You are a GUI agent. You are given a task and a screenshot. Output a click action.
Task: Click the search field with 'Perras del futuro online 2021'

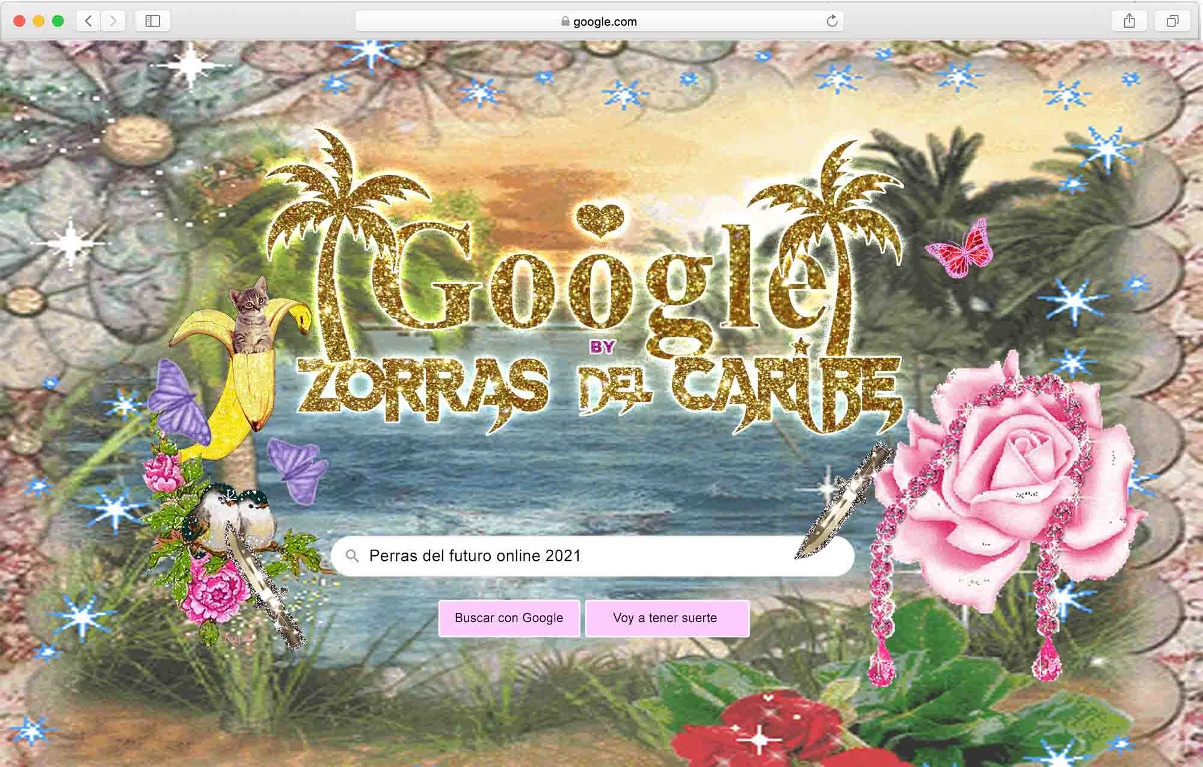tap(592, 556)
